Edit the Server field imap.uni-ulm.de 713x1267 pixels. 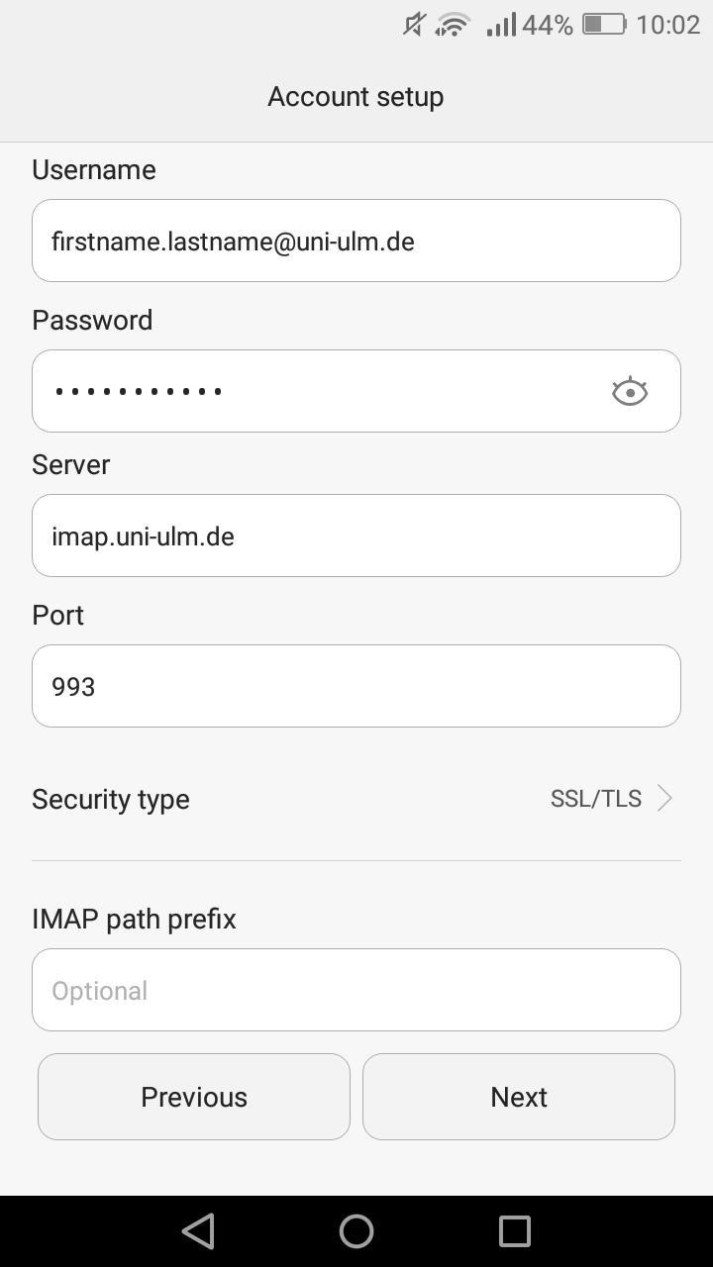tap(356, 536)
